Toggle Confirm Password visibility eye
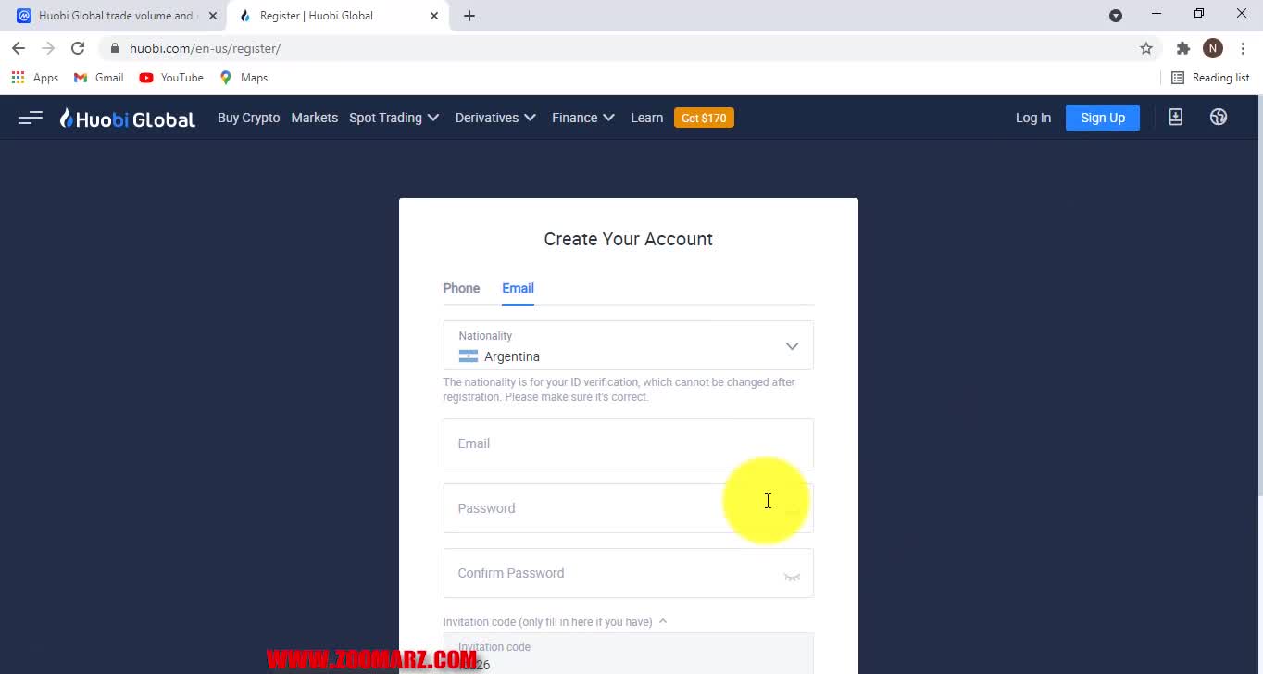This screenshot has width=1263, height=674. click(792, 577)
